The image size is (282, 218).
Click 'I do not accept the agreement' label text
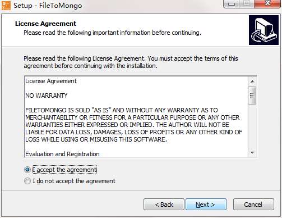click(x=74, y=181)
